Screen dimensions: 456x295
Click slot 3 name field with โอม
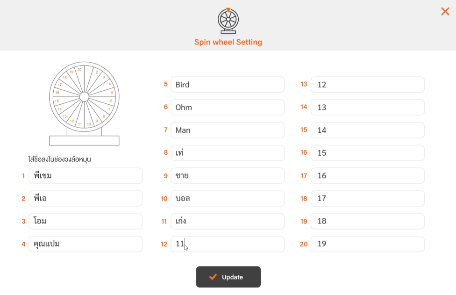pyautogui.click(x=85, y=221)
